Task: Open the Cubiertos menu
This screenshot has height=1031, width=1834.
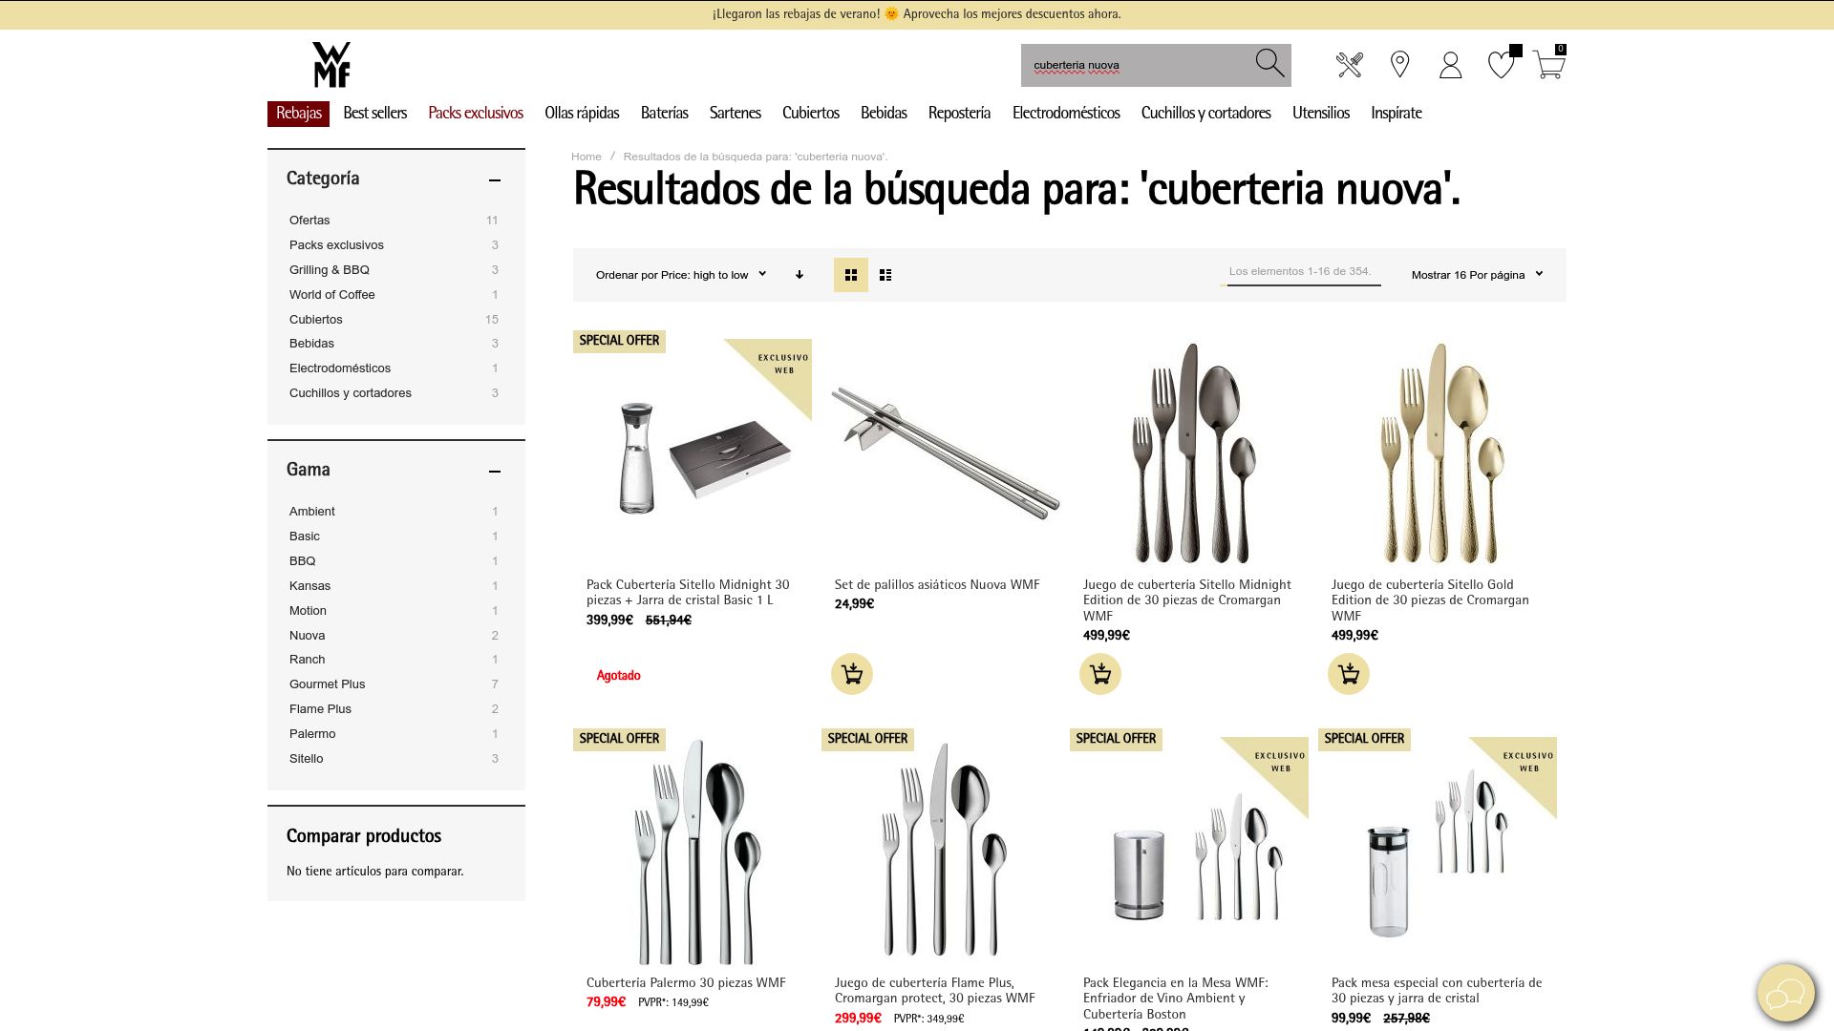Action: pyautogui.click(x=811, y=113)
